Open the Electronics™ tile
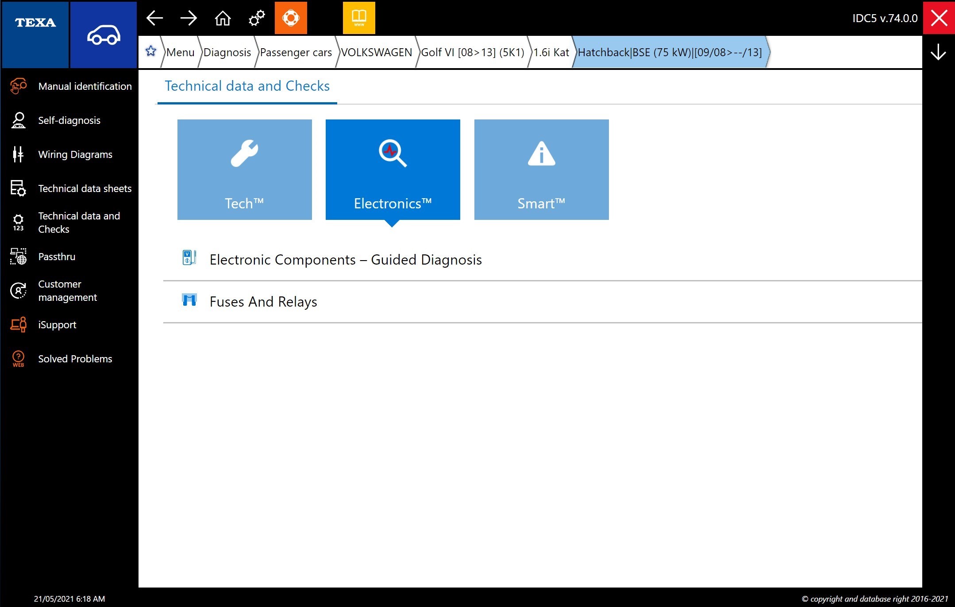The height and width of the screenshot is (607, 955). [x=393, y=169]
